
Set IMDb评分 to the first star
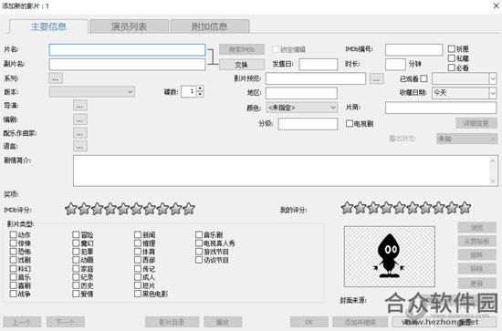click(71, 209)
